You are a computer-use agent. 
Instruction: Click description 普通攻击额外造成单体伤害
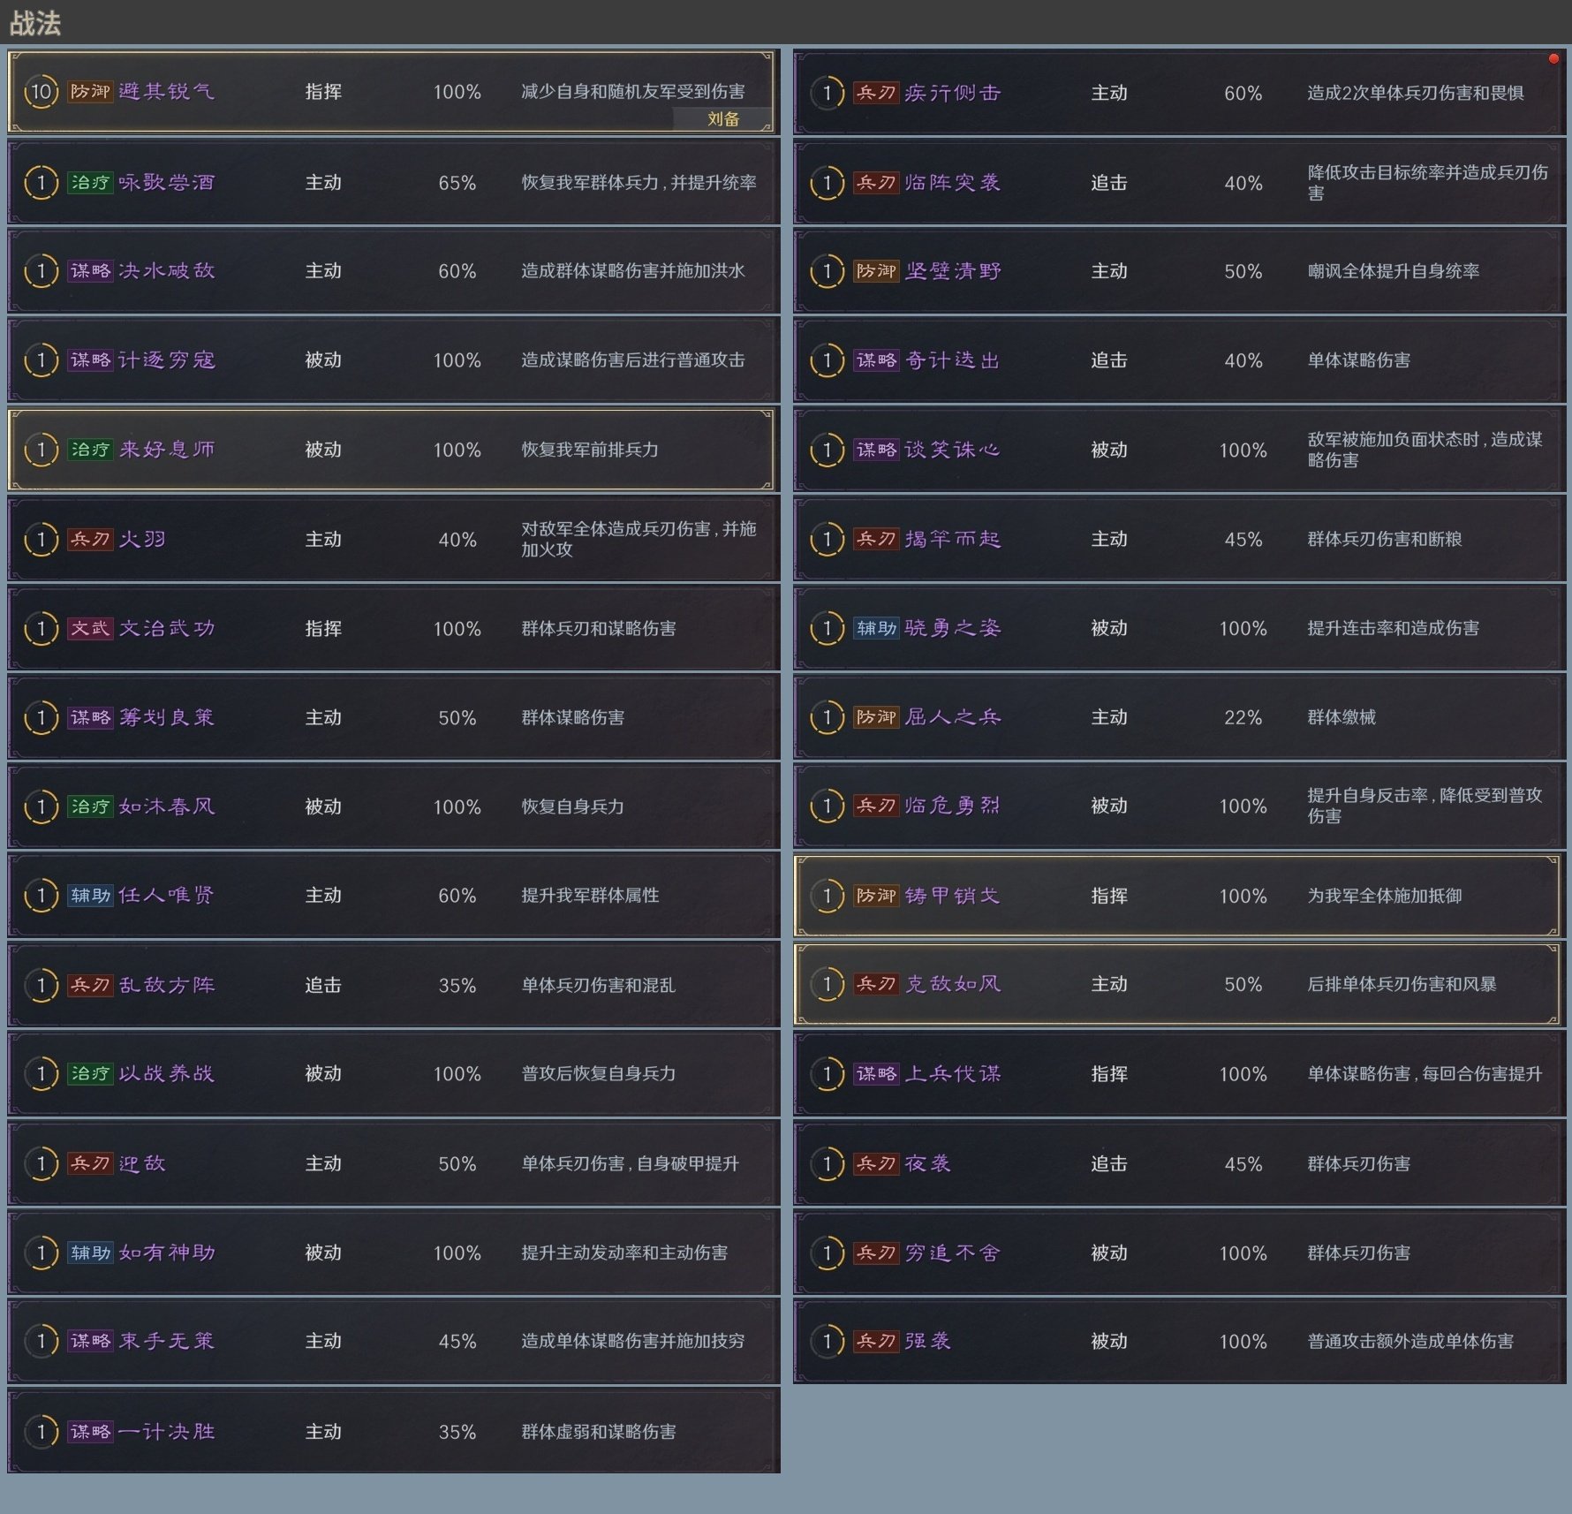1410,1342
